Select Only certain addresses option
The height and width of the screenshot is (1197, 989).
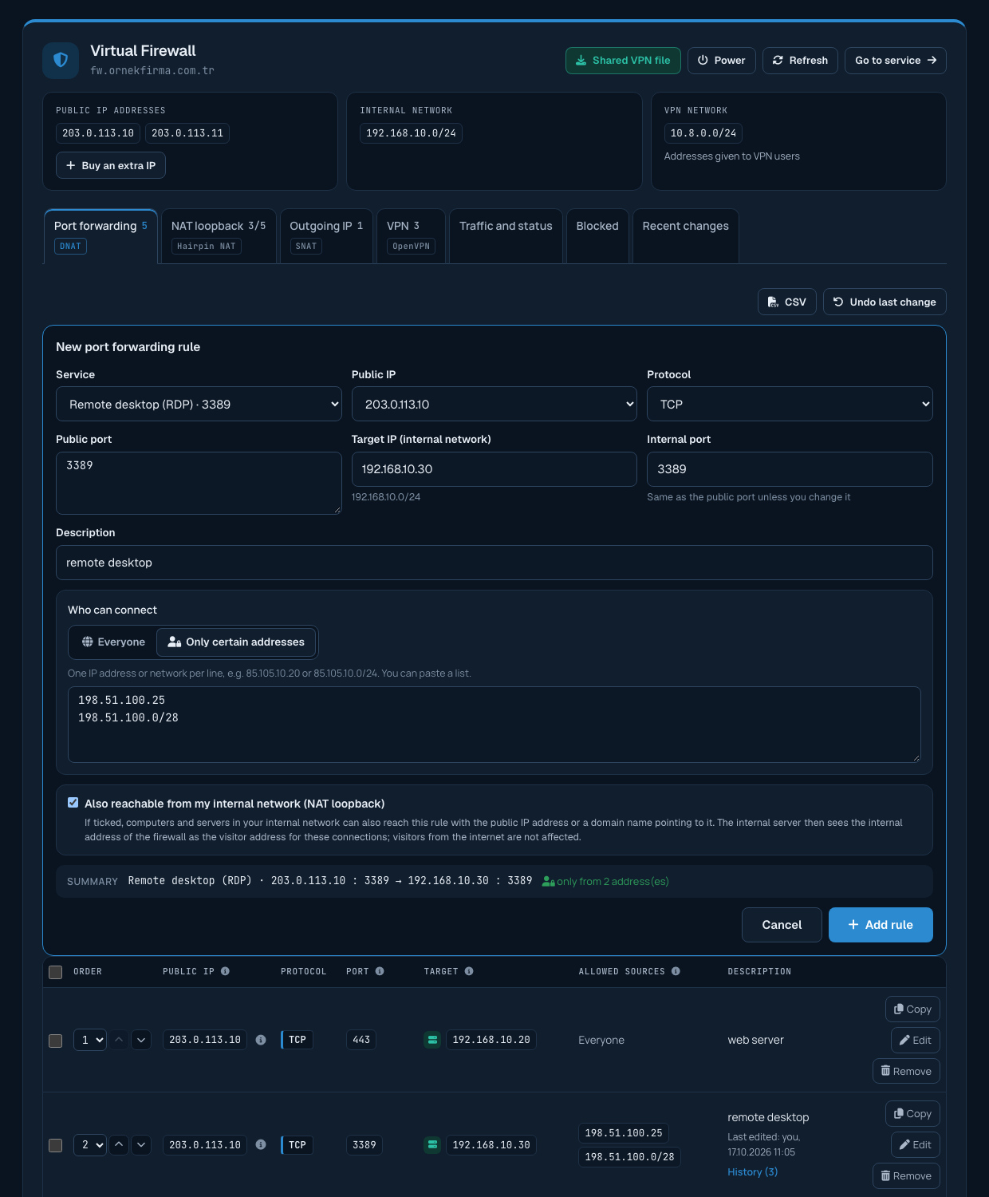coord(236,642)
